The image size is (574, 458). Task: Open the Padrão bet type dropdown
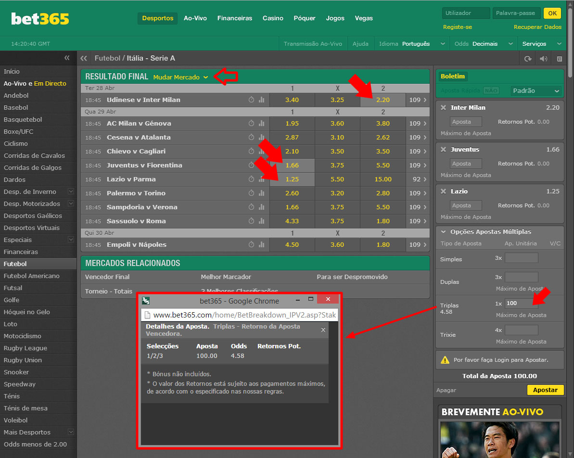[536, 91]
